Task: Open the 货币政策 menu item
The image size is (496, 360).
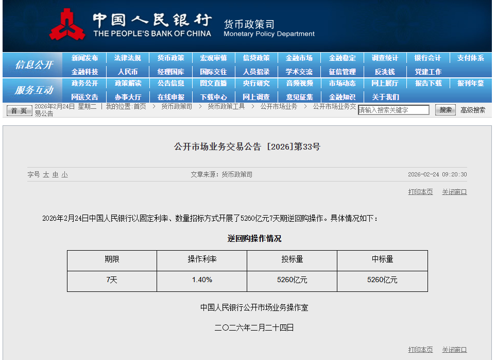Action: click(170, 58)
